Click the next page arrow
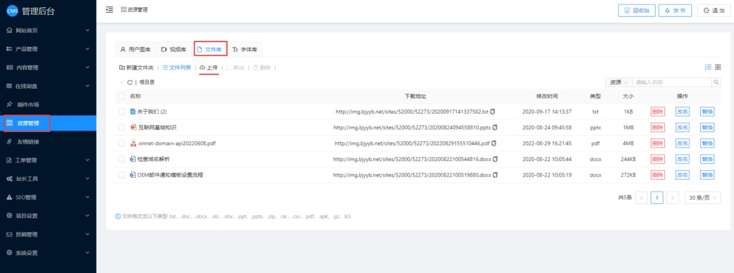Viewport: 734px width, 273px height. (673, 198)
